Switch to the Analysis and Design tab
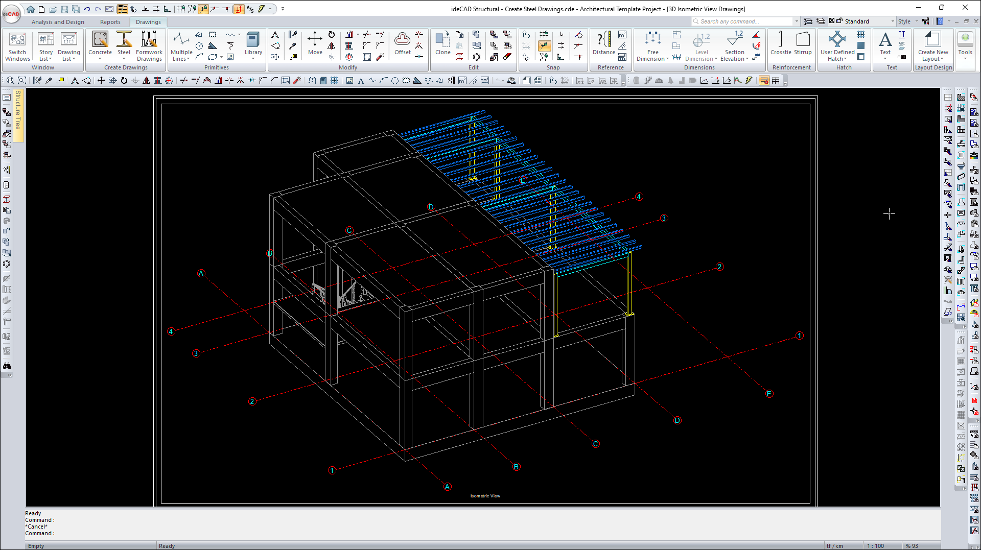The image size is (981, 550). 58,22
